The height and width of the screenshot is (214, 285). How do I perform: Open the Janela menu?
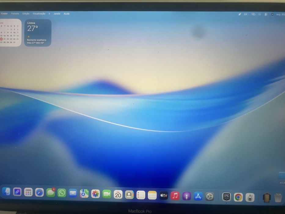click(57, 14)
